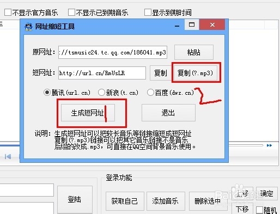Screen dimensions: 280x214
Task: Click the playback progress slider in the main window
Action: coord(246,145)
